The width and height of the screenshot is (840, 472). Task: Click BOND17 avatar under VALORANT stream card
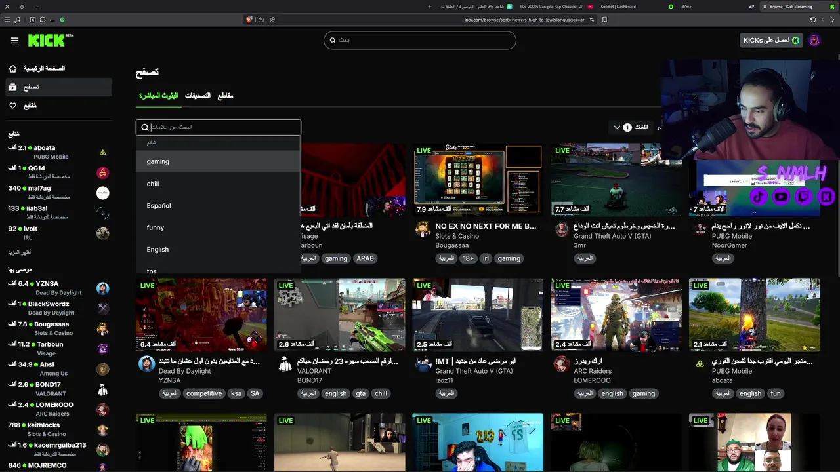click(x=285, y=364)
